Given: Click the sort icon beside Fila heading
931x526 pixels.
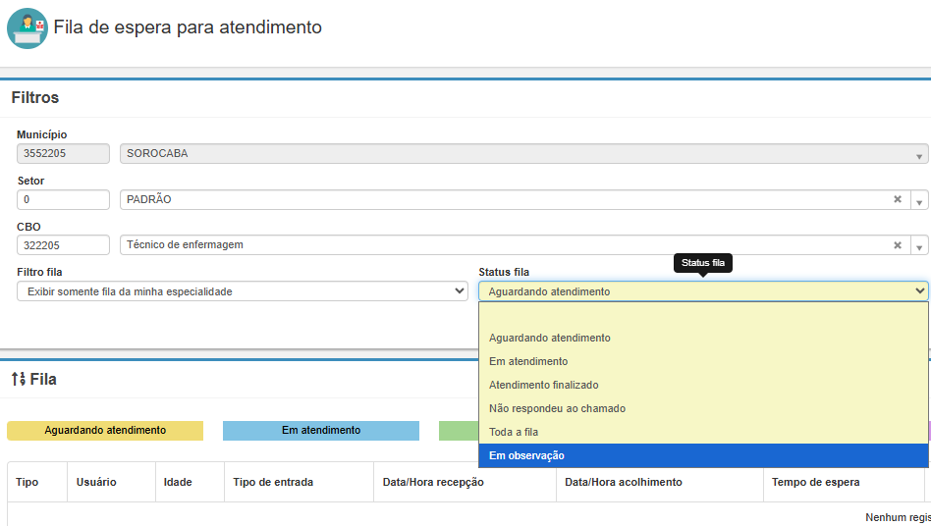Looking at the screenshot, I should (18, 379).
